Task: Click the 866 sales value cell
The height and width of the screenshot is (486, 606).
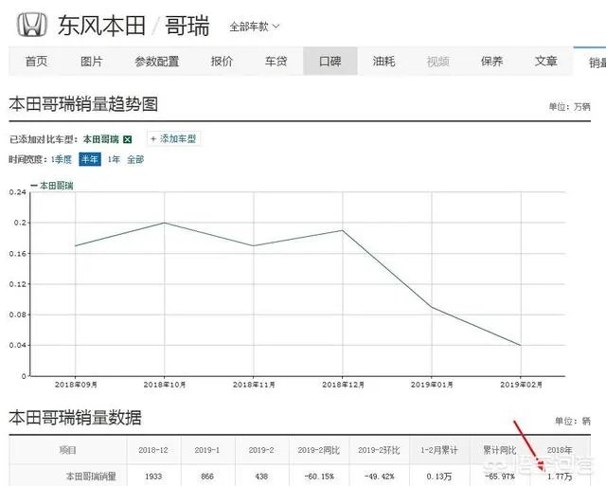Action: click(207, 477)
